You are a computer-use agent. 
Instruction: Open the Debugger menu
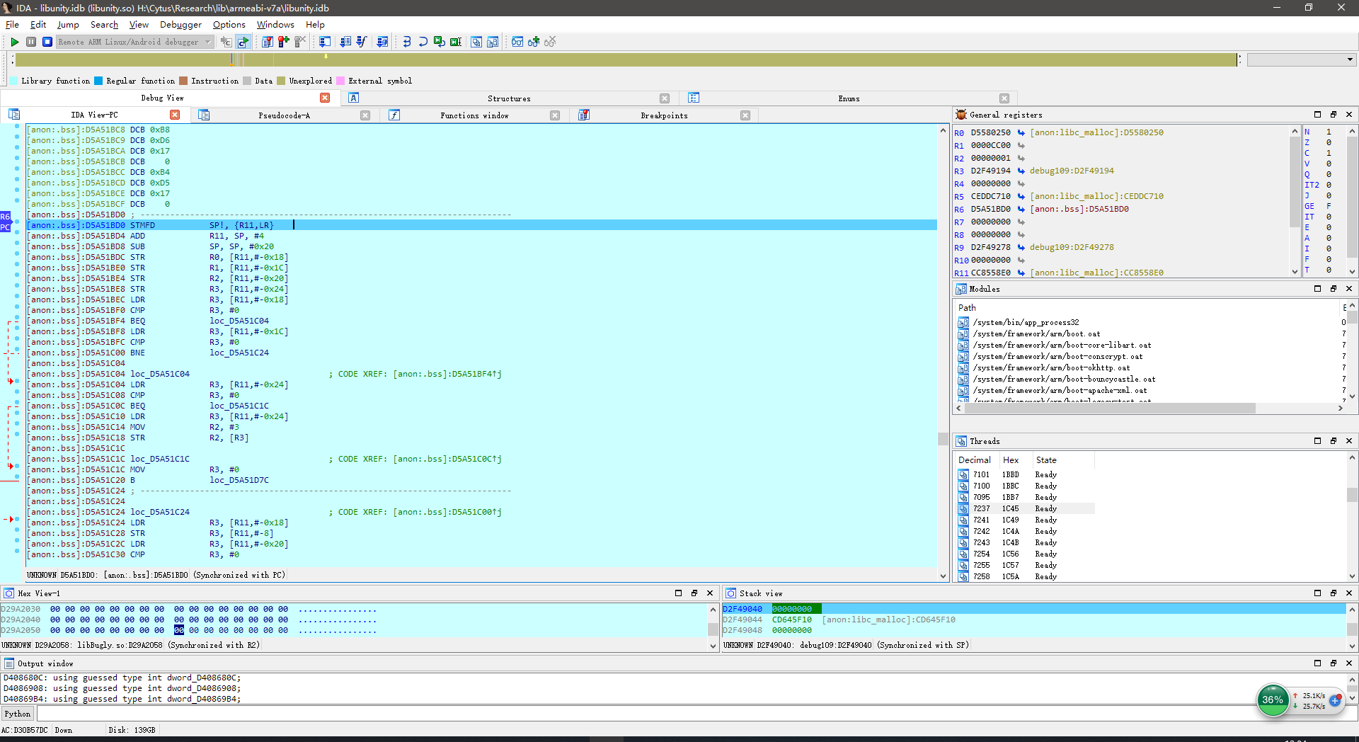tap(180, 25)
